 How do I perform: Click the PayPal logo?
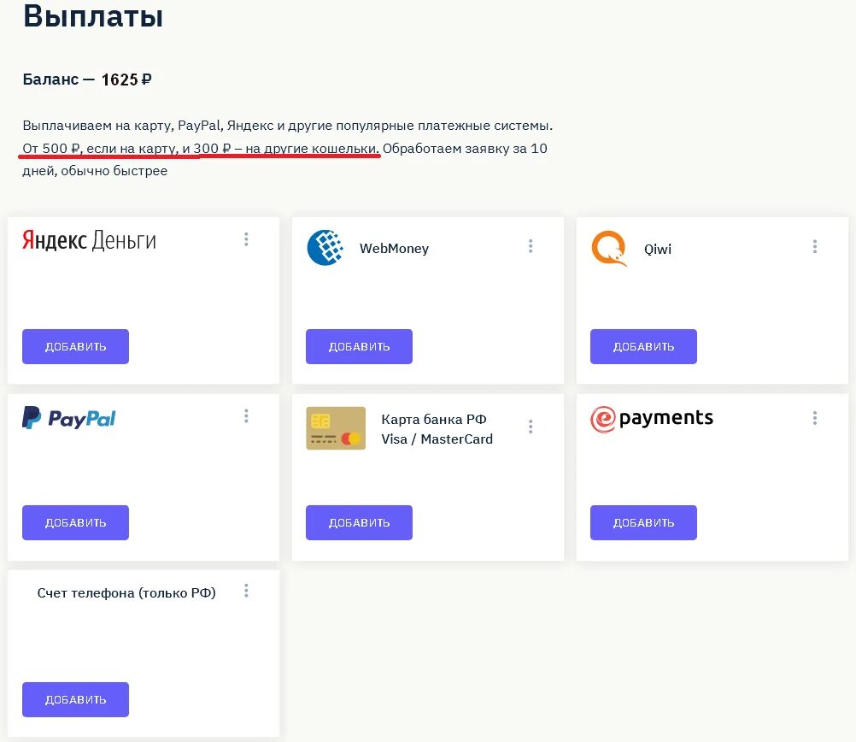coord(69,419)
